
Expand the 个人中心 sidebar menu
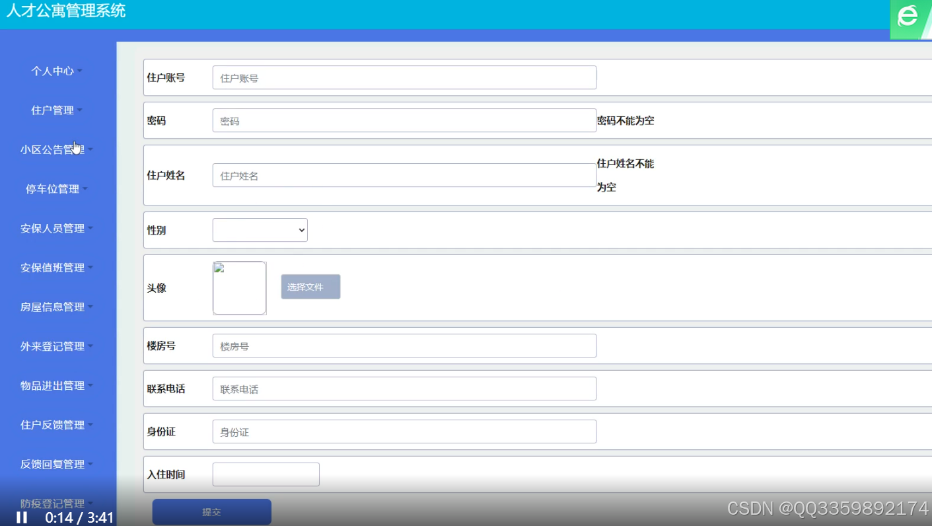[57, 71]
